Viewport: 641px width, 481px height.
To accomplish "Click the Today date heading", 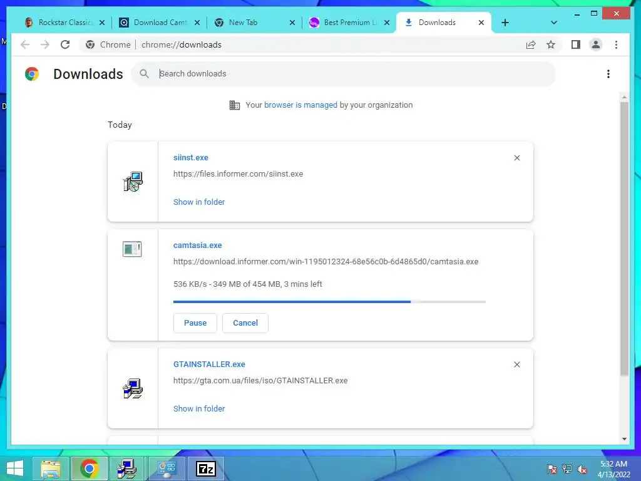I will pyautogui.click(x=120, y=125).
